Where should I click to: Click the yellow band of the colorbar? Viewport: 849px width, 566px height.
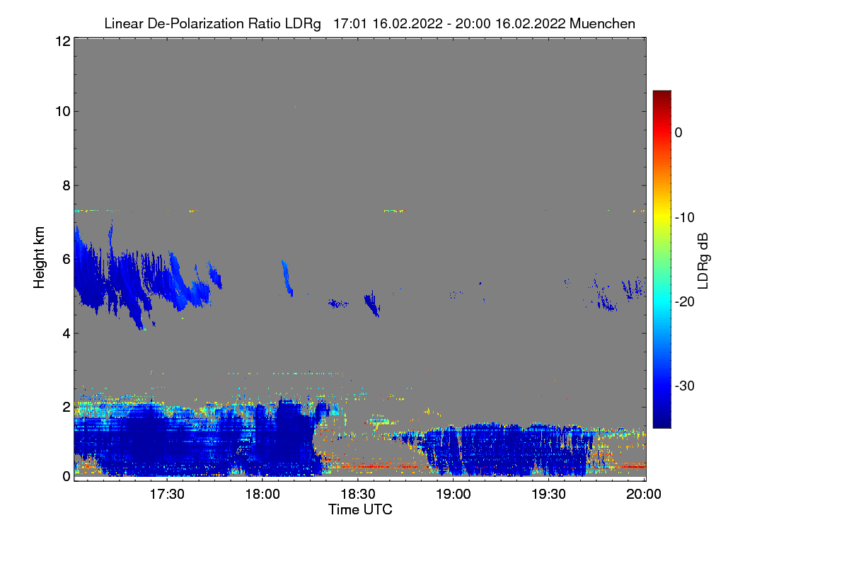(662, 217)
